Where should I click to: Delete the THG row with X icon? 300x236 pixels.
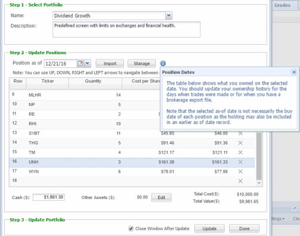(x=240, y=143)
